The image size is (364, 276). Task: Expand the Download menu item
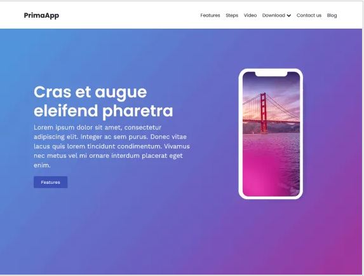coord(276,15)
